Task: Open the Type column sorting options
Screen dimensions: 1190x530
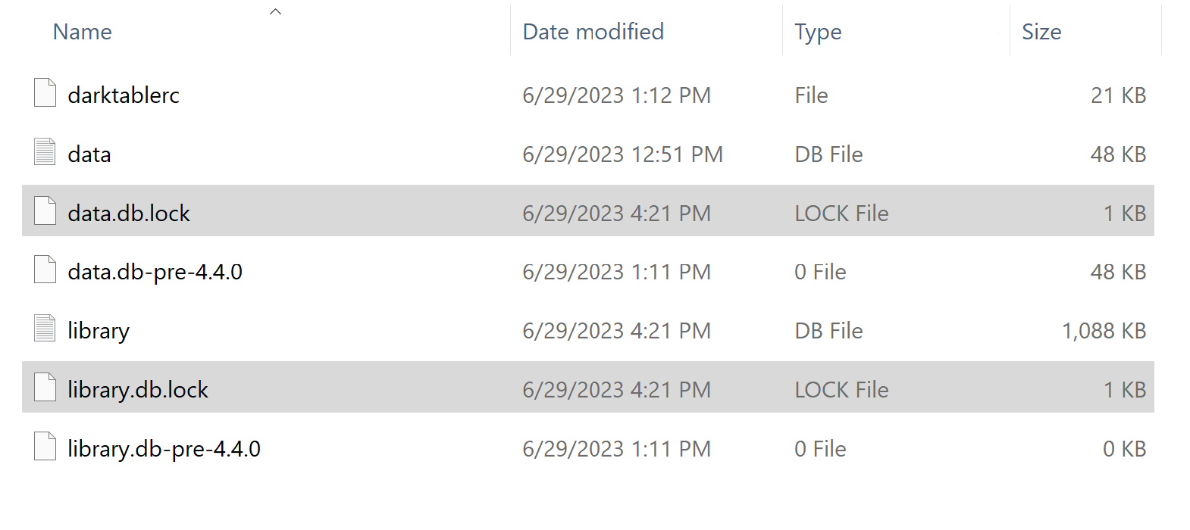Action: coord(817,31)
